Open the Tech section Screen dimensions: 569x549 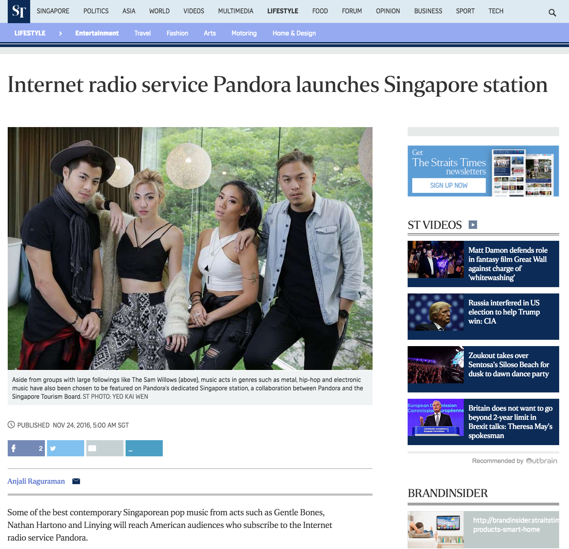496,11
